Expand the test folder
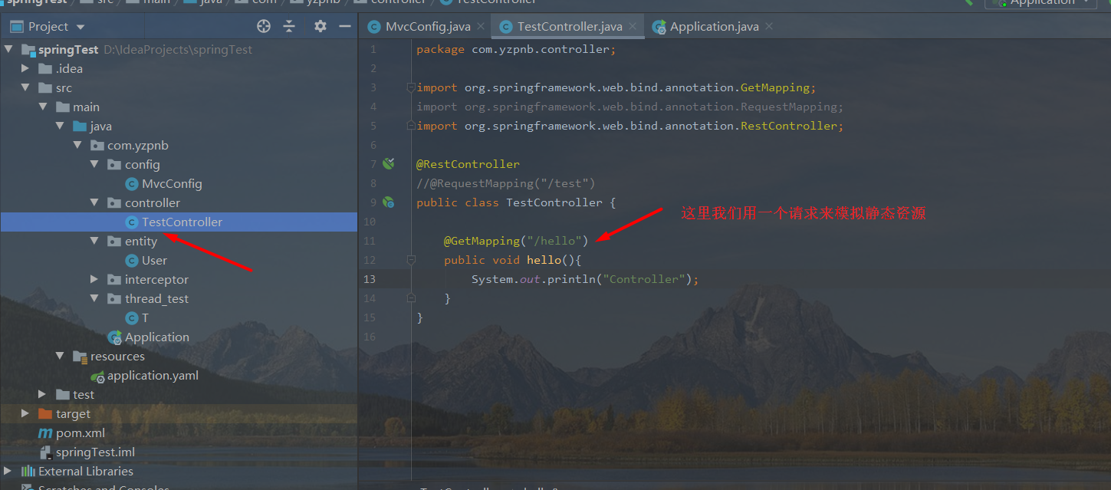 [43, 394]
